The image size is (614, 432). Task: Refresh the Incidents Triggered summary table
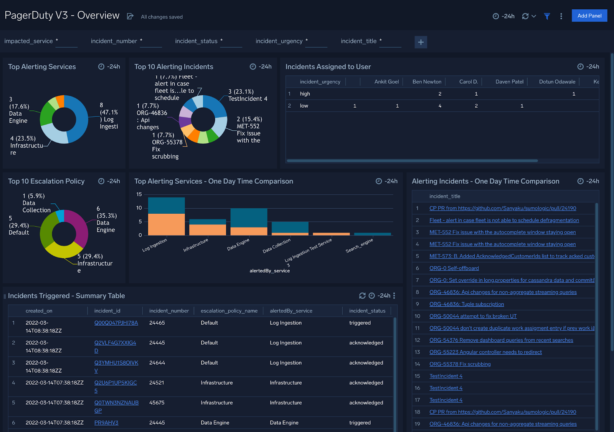[362, 296]
